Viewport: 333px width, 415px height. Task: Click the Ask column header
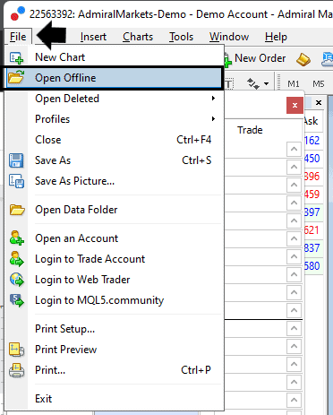(x=312, y=121)
